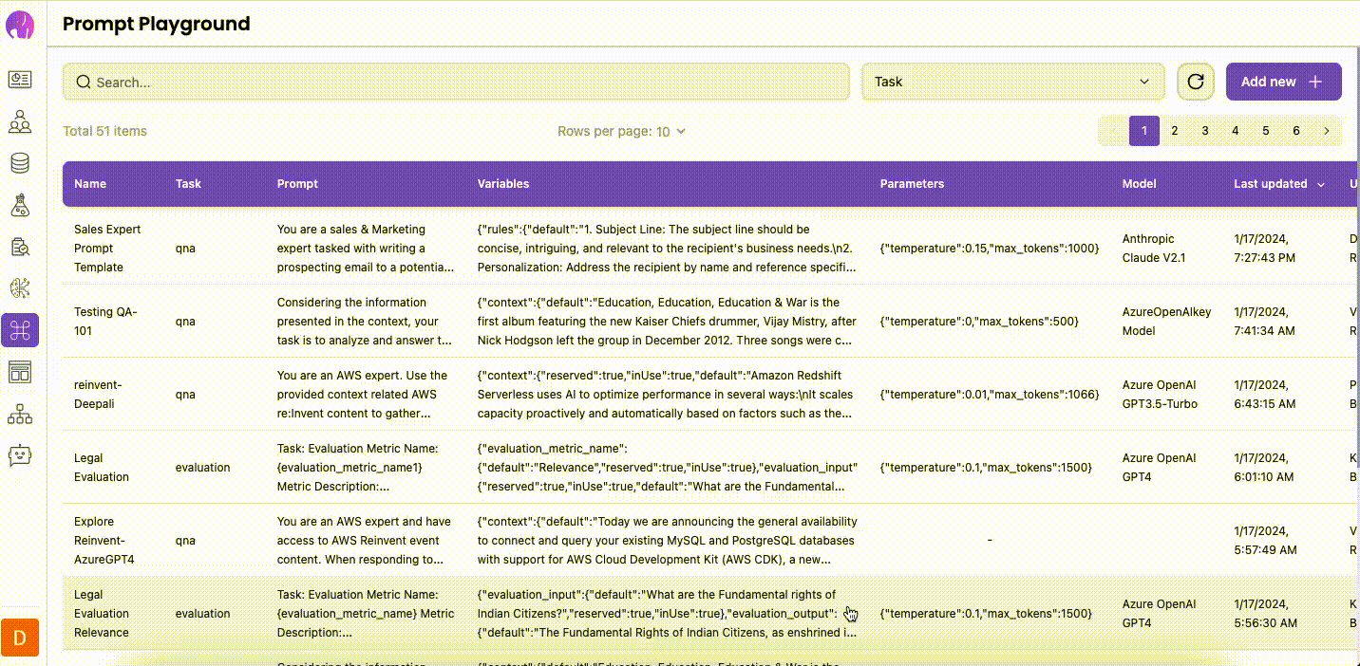Open the hierarchy diagram sidebar icon

point(20,414)
